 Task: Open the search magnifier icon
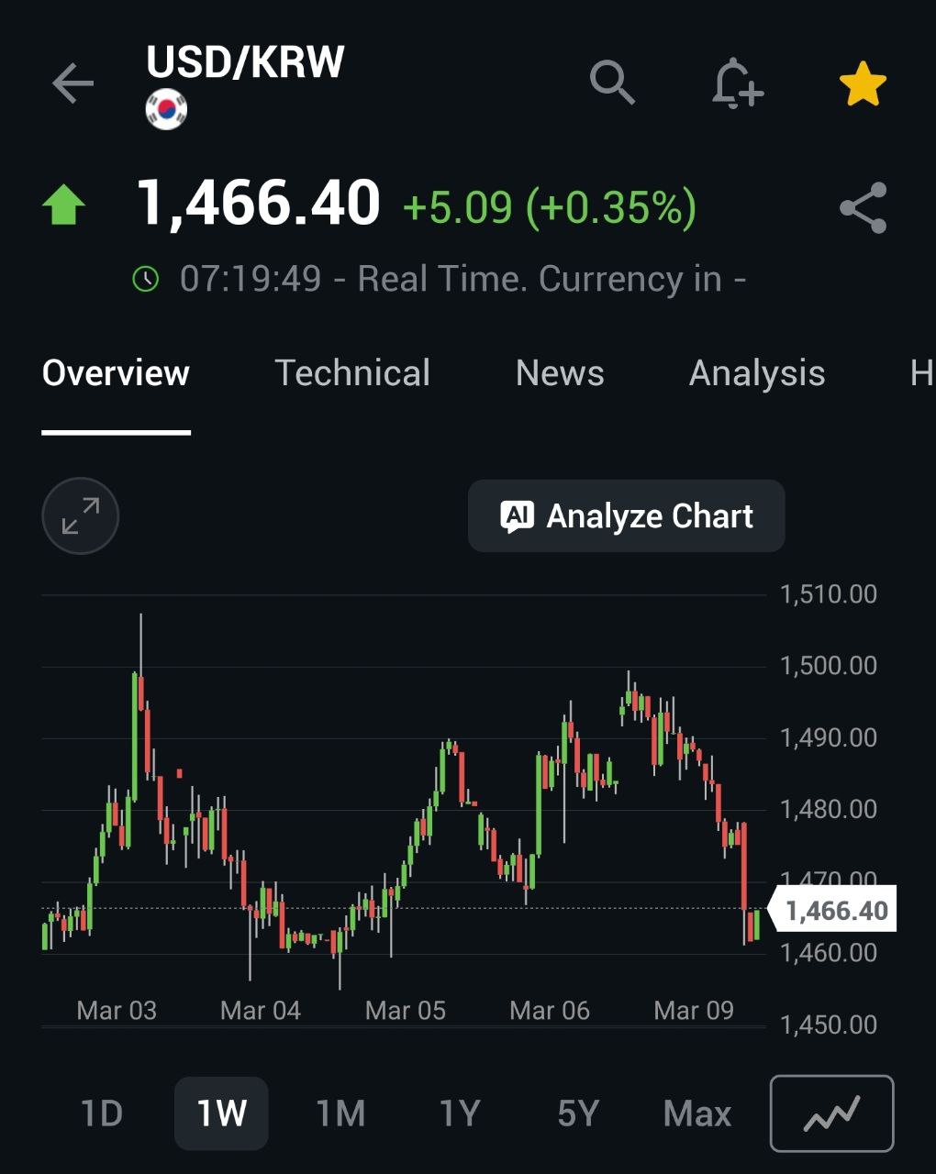[x=612, y=83]
